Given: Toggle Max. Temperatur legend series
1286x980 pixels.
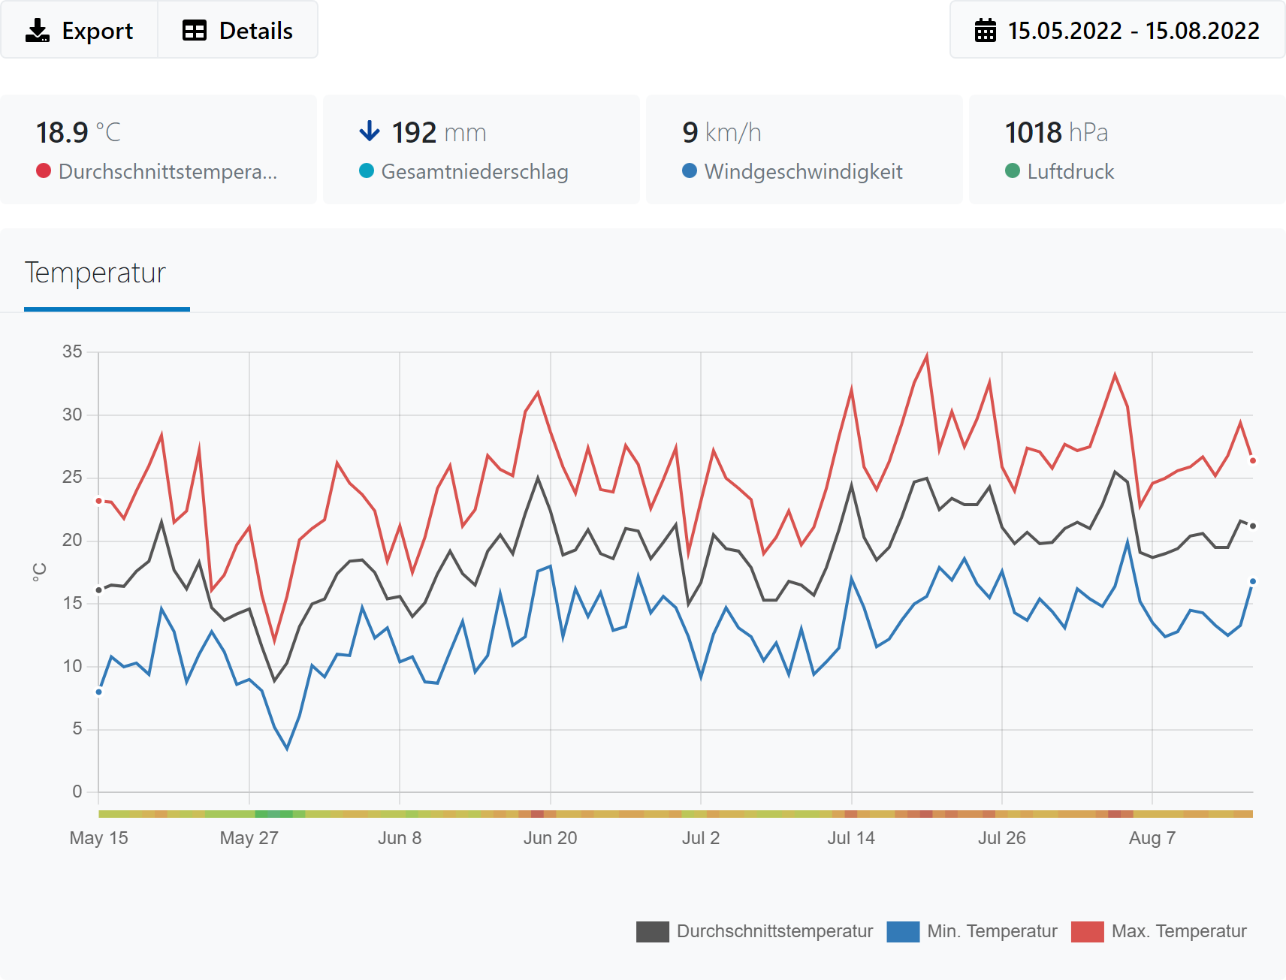Looking at the screenshot, I should 1159,931.
